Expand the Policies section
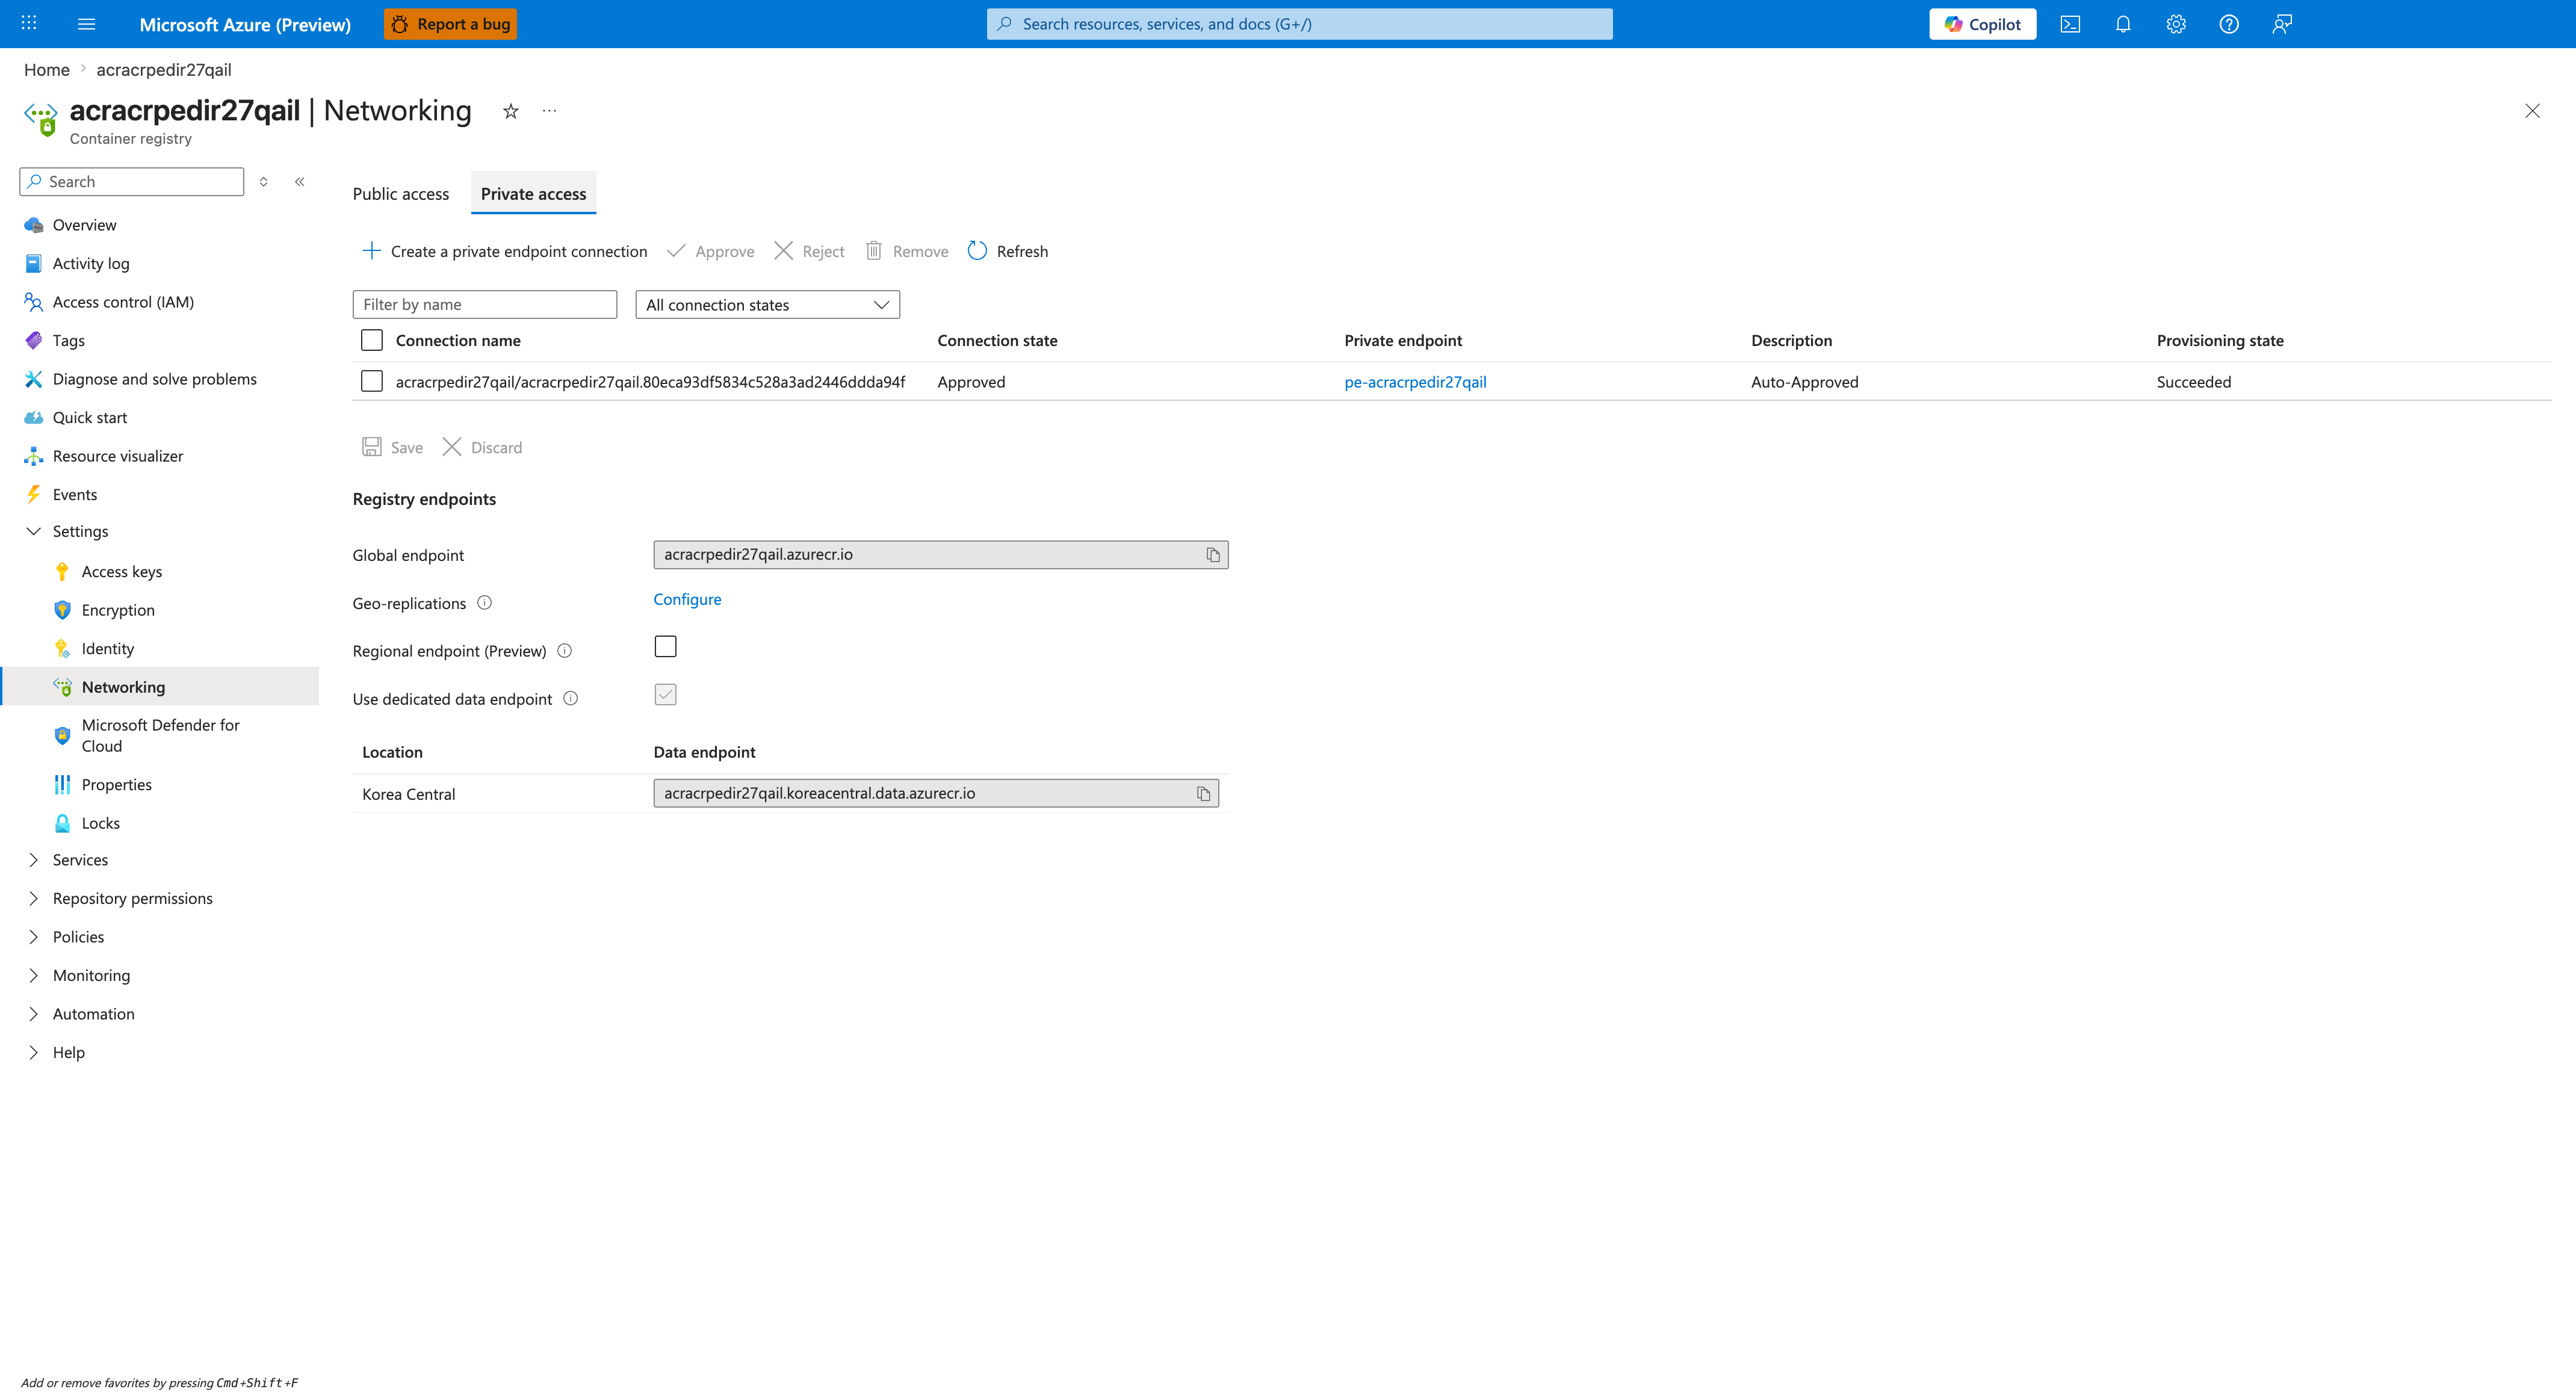This screenshot has height=1395, width=2576. pyautogui.click(x=33, y=937)
